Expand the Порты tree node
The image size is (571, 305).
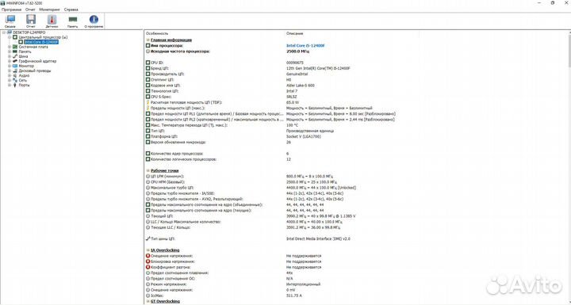pos(10,85)
